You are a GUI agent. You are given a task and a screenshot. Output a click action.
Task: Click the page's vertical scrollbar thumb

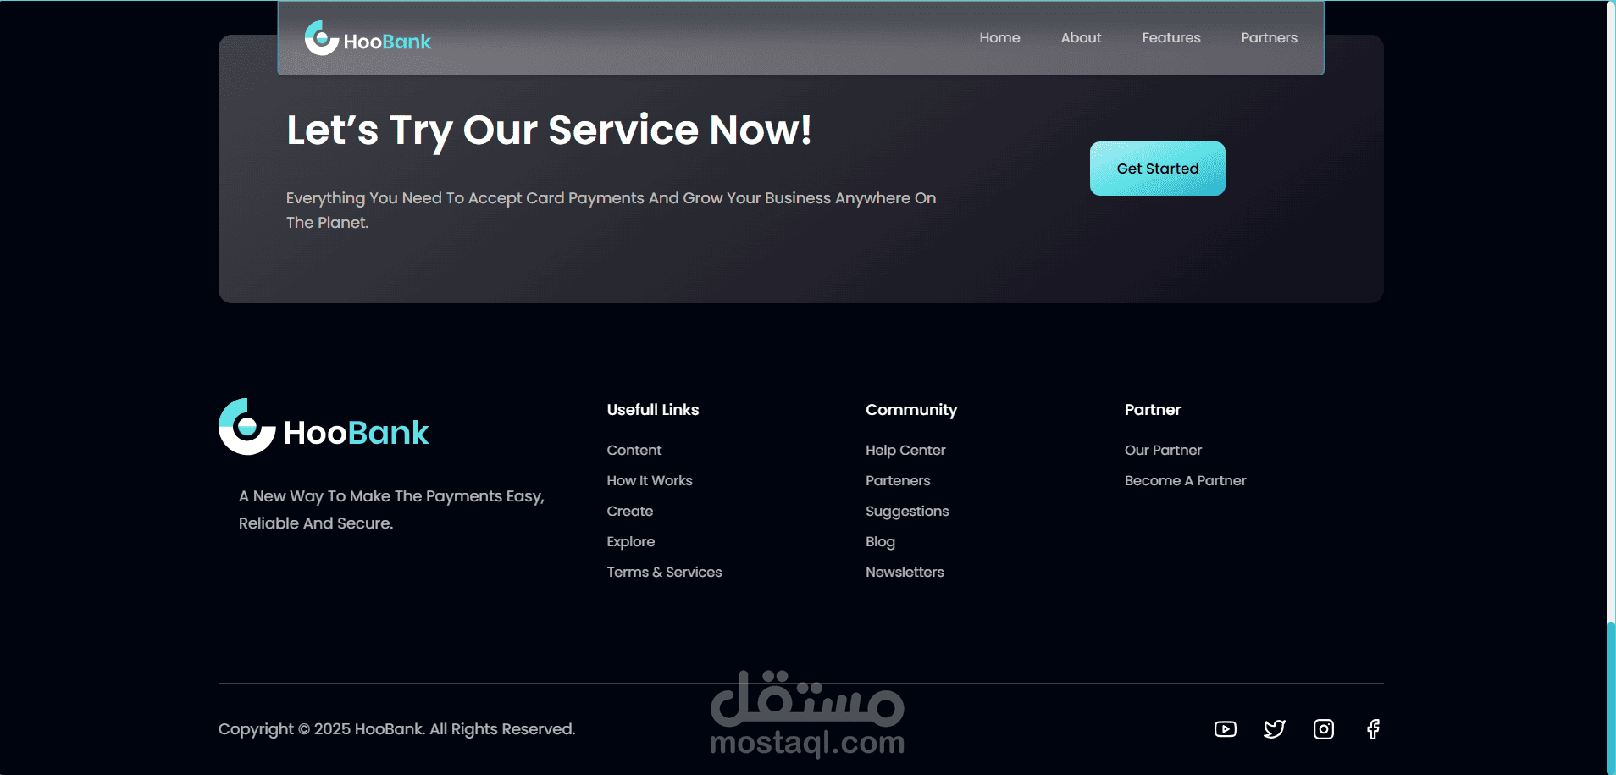pyautogui.click(x=1610, y=697)
